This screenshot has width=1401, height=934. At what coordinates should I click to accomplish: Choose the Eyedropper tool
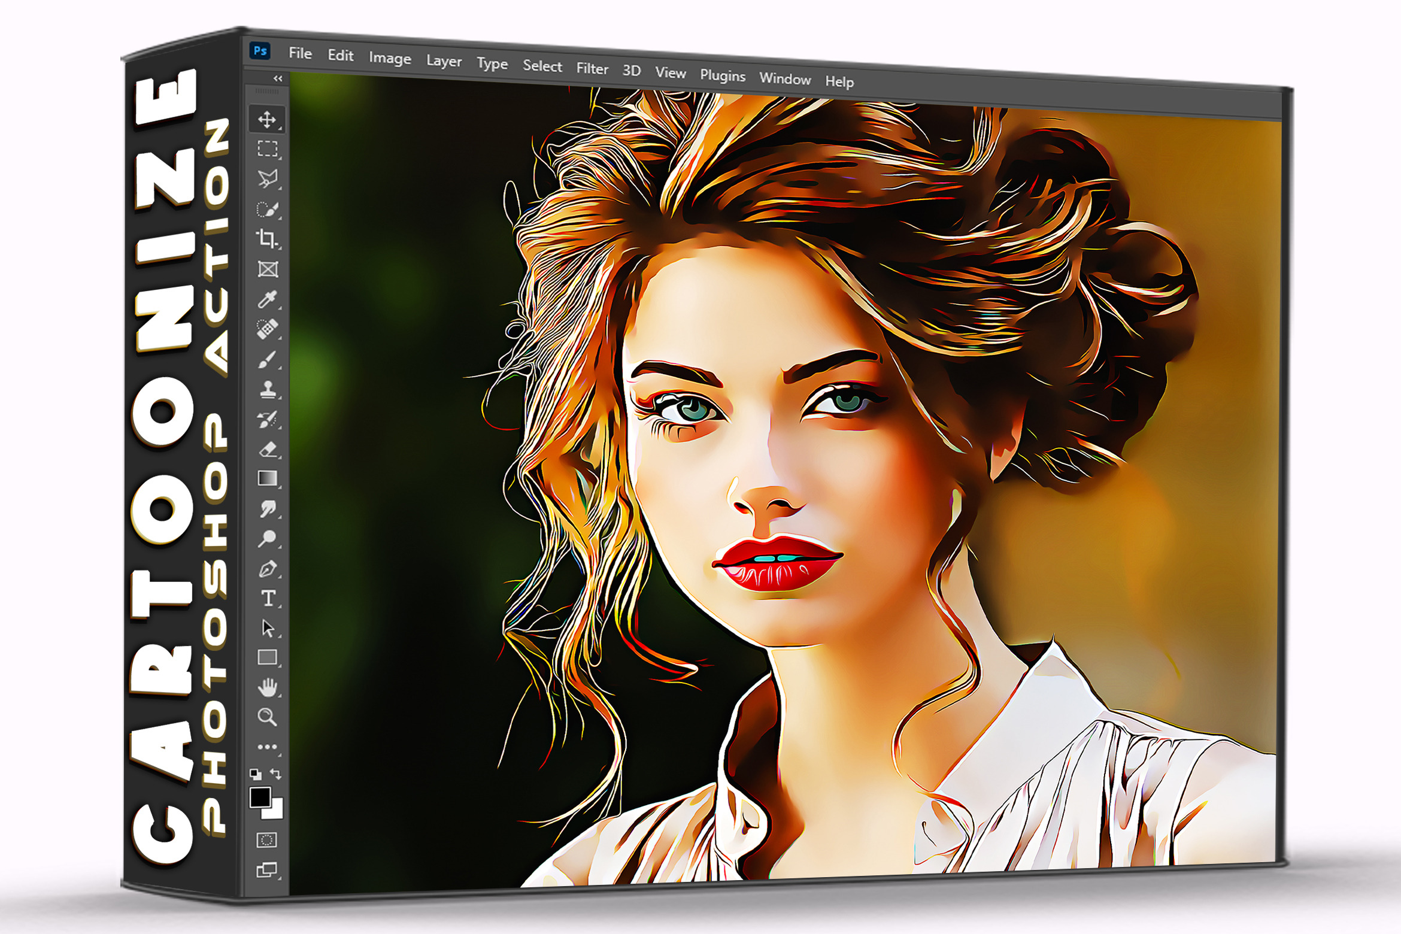click(267, 299)
